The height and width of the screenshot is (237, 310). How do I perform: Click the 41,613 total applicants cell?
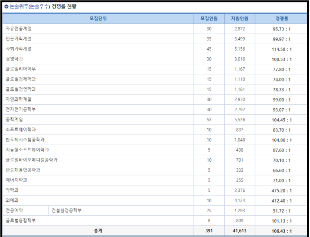[x=239, y=231]
